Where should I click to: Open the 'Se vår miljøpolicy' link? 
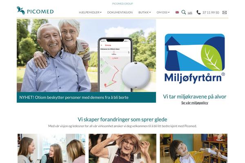pyautogui.click(x=195, y=103)
